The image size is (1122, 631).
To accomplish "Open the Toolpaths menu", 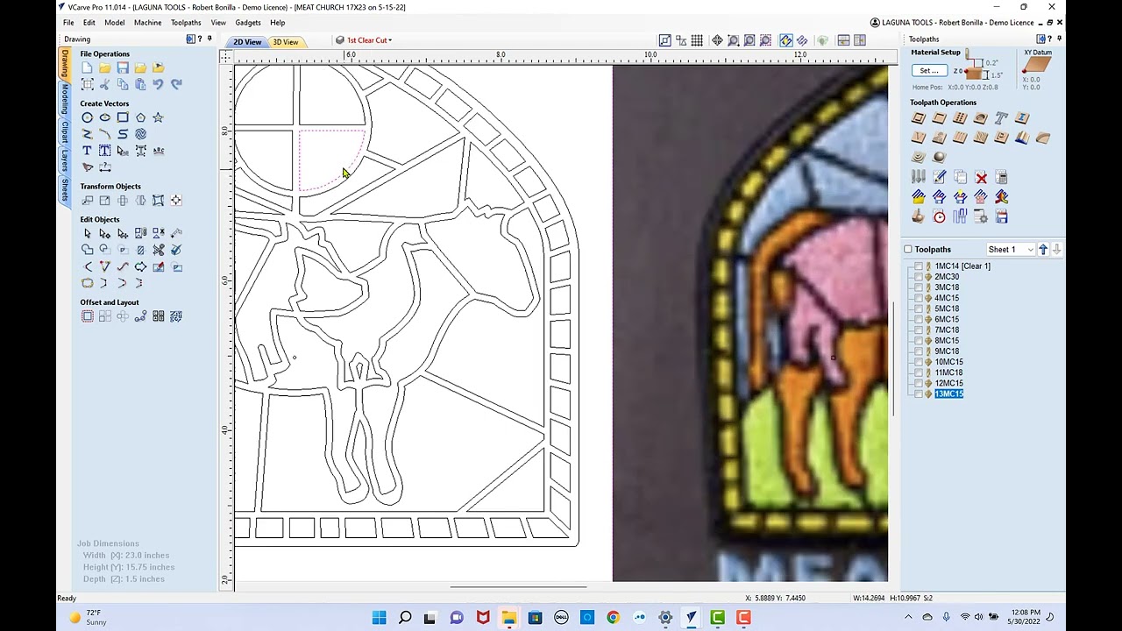I will [x=186, y=23].
